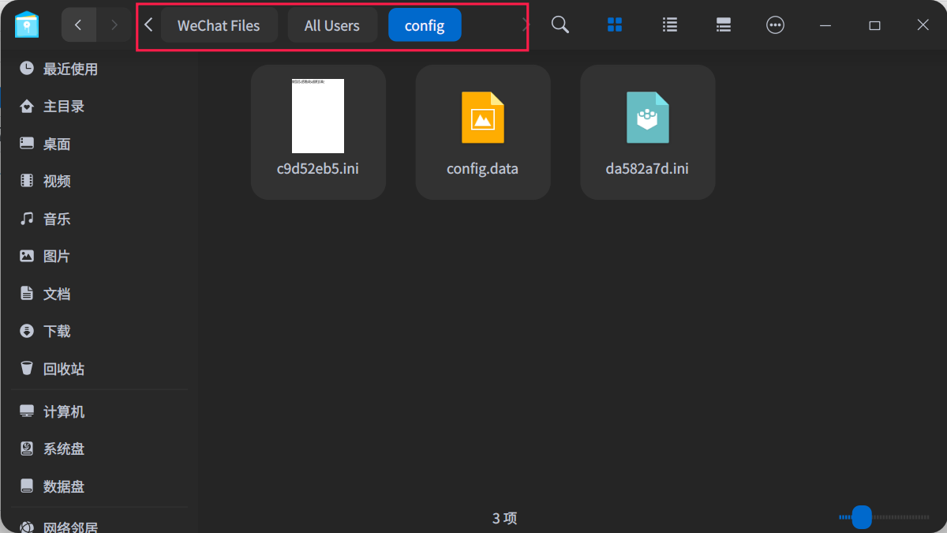Click the computer icon beside 计算机
Viewport: 947px width, 533px height.
click(27, 411)
